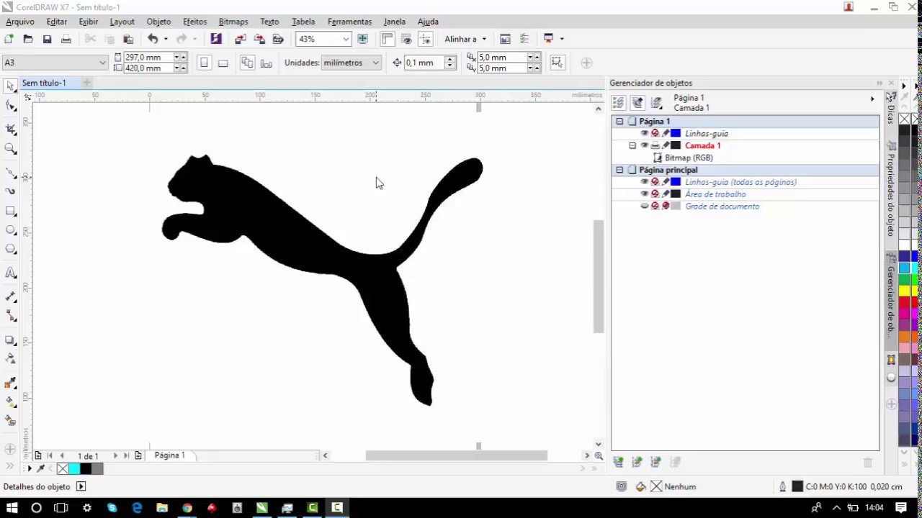This screenshot has width=922, height=518.
Task: Open the zoom level dropdown
Action: coord(346,39)
